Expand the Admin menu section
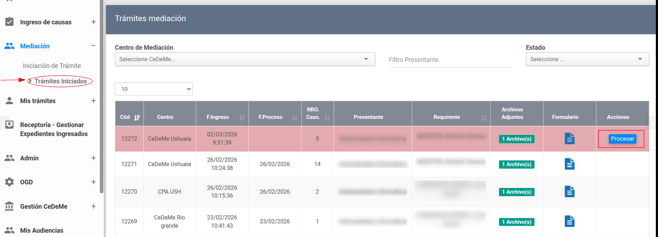The height and width of the screenshot is (237, 658). click(x=93, y=158)
